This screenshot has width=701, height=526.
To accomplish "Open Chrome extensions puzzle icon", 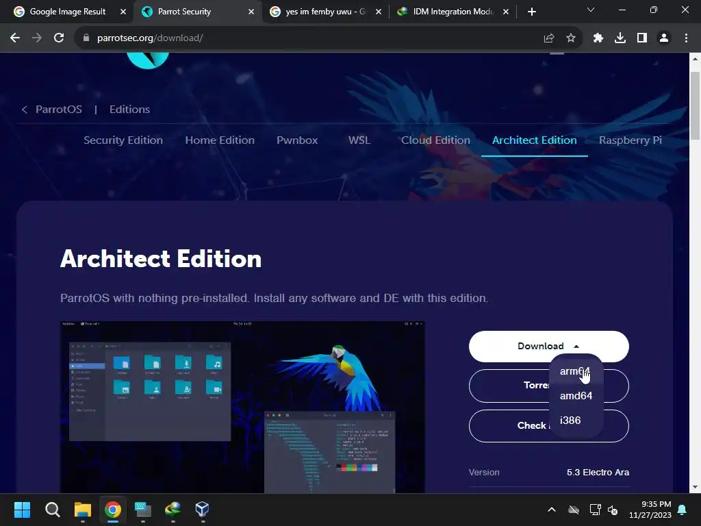I will tap(598, 38).
